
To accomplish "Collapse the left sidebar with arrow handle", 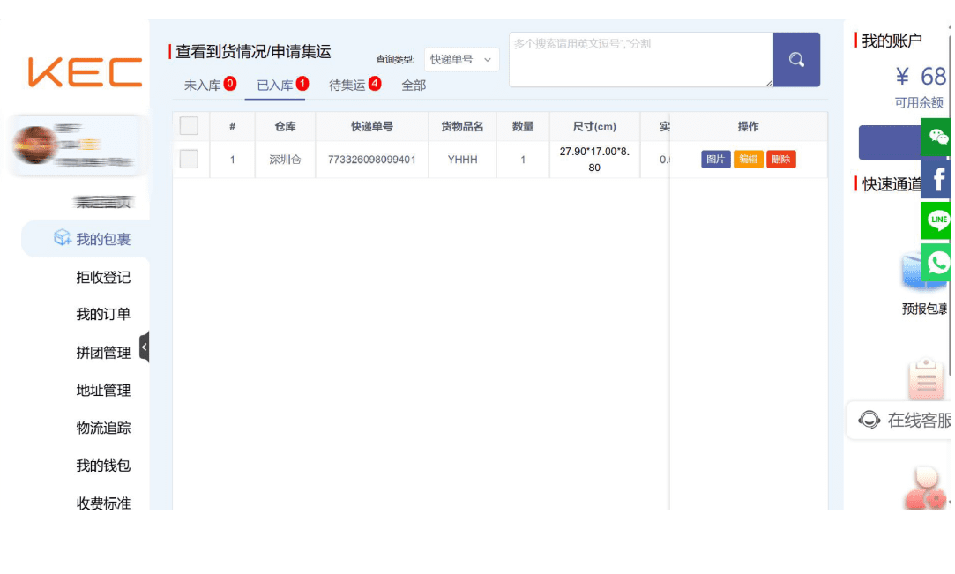I will [x=145, y=347].
